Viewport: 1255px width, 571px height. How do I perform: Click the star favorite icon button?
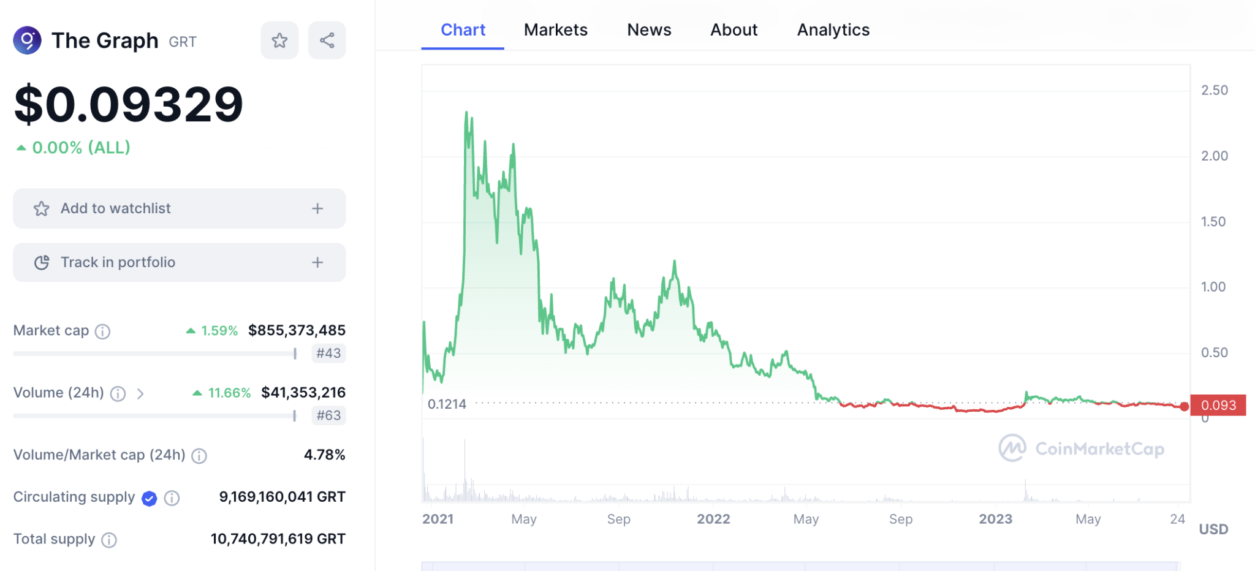(x=279, y=40)
